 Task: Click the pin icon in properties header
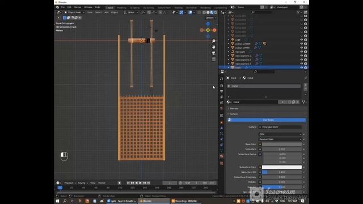pos(306,78)
